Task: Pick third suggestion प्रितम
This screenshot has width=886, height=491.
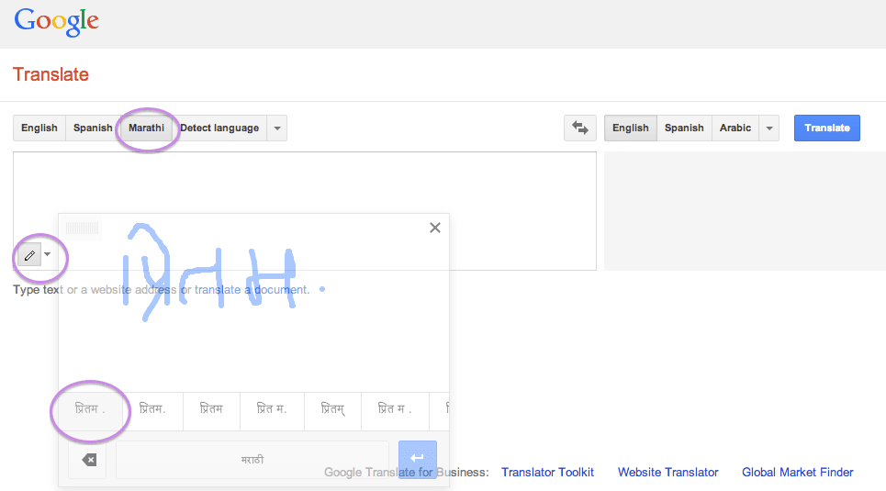Action: coord(211,409)
